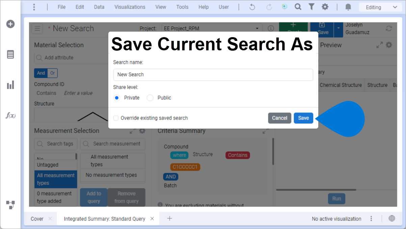
Task: Open the Visualizations menu
Action: pos(130,7)
